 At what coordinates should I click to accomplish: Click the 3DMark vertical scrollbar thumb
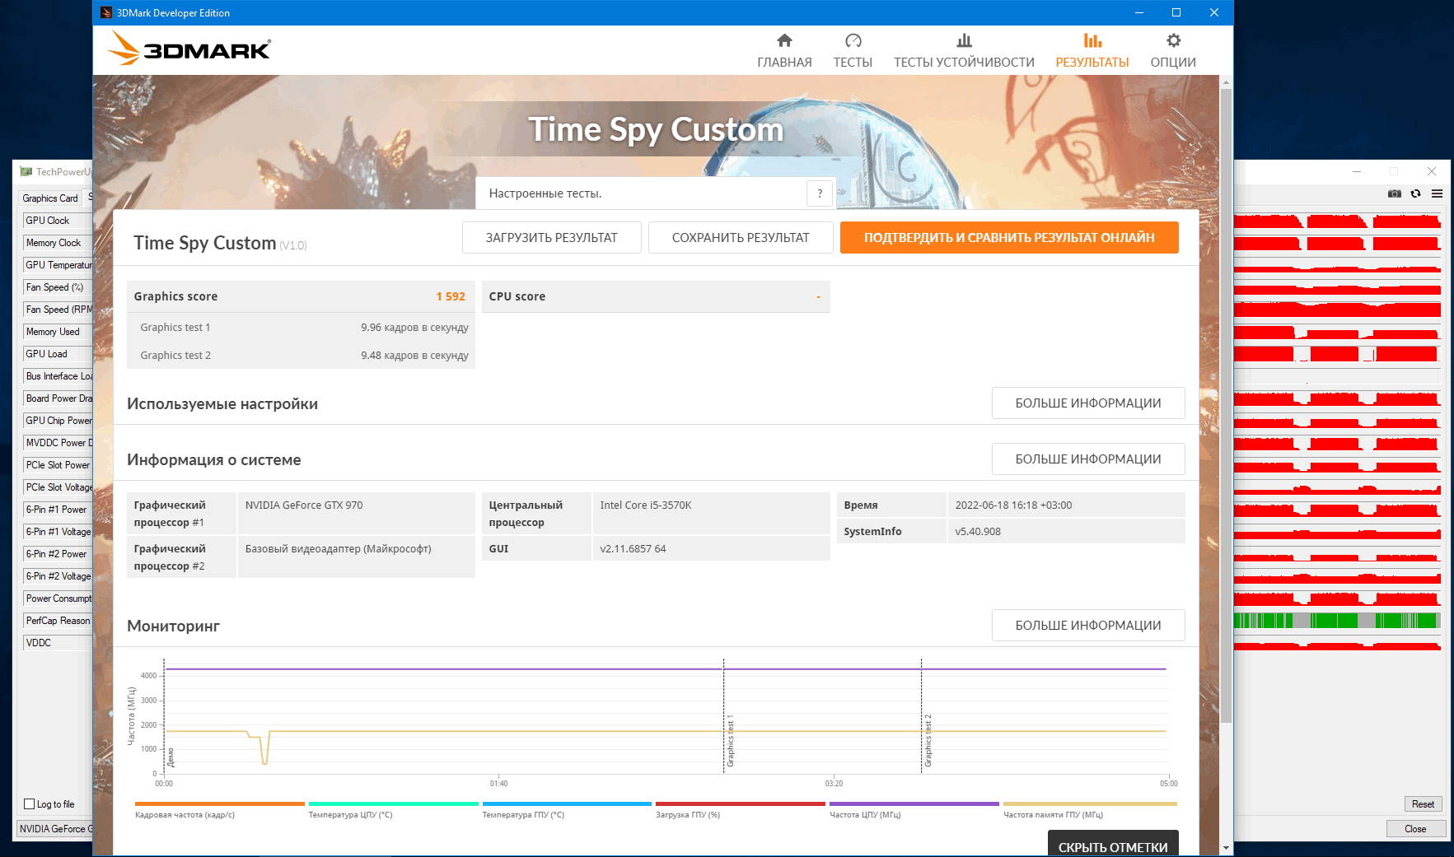1226,405
